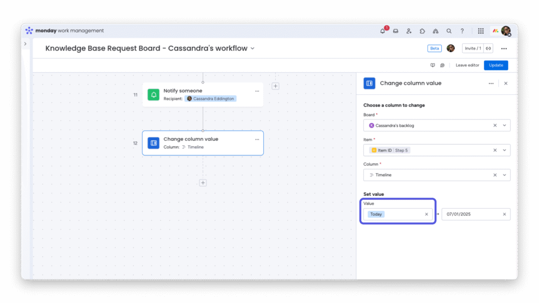Clear the Column field selection
Screen dimensions: 539x303
pos(495,175)
